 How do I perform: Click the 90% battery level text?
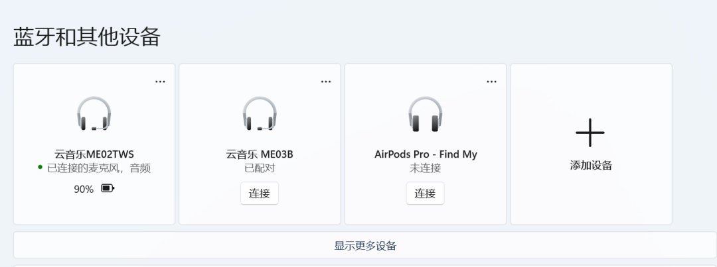click(x=84, y=189)
